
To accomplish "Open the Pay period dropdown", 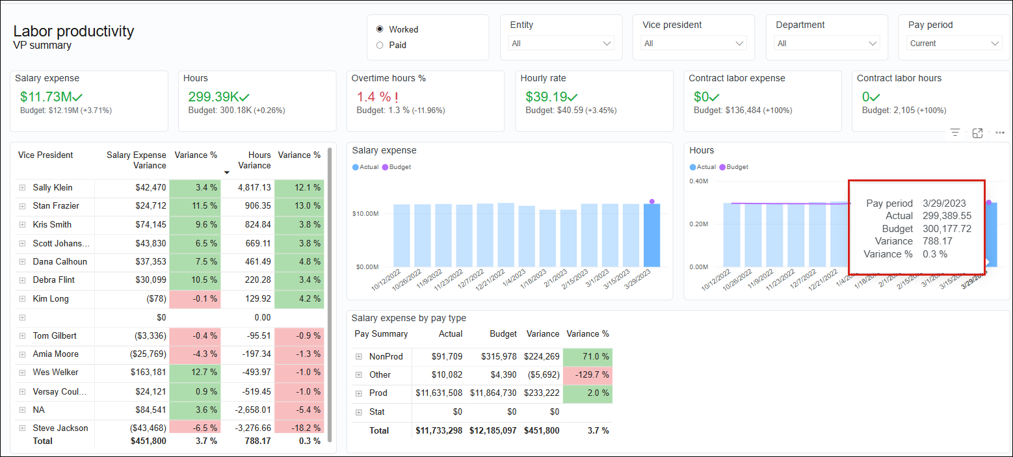I will pos(954,44).
